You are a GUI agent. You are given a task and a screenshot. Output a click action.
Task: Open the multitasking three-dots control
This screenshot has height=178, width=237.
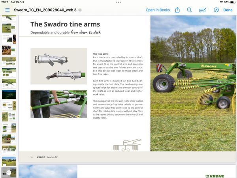coord(118,2)
